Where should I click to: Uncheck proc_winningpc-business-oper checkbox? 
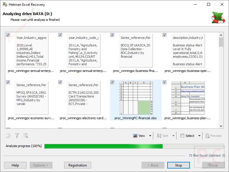(164, 35)
